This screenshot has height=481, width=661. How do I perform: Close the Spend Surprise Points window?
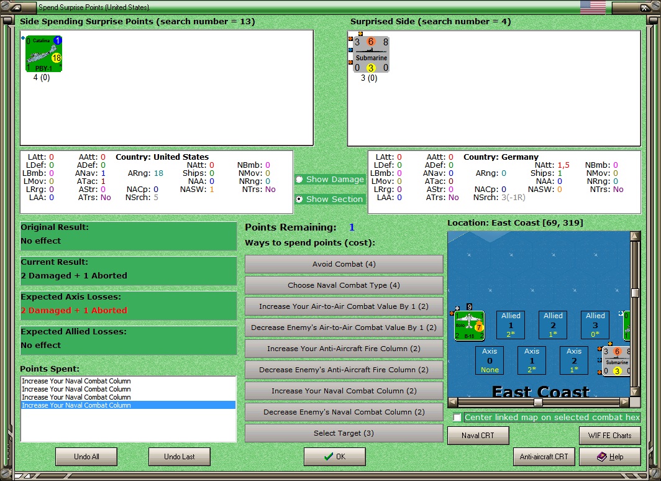[x=645, y=7]
